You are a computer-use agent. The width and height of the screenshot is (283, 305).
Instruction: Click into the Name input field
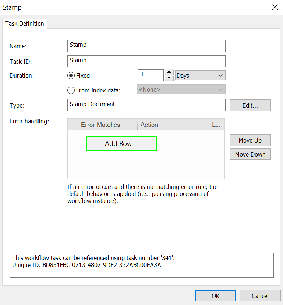tap(146, 46)
